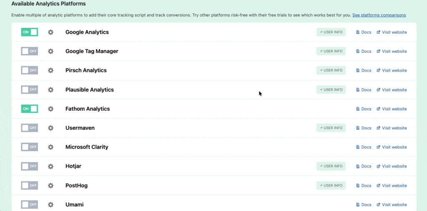Open Fathom Analytics settings gear
This screenshot has height=211, width=427.
pyautogui.click(x=50, y=109)
